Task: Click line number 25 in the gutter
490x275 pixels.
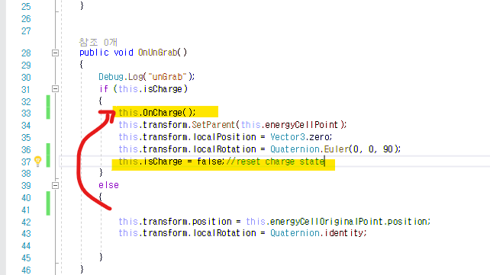Action: pos(26,7)
